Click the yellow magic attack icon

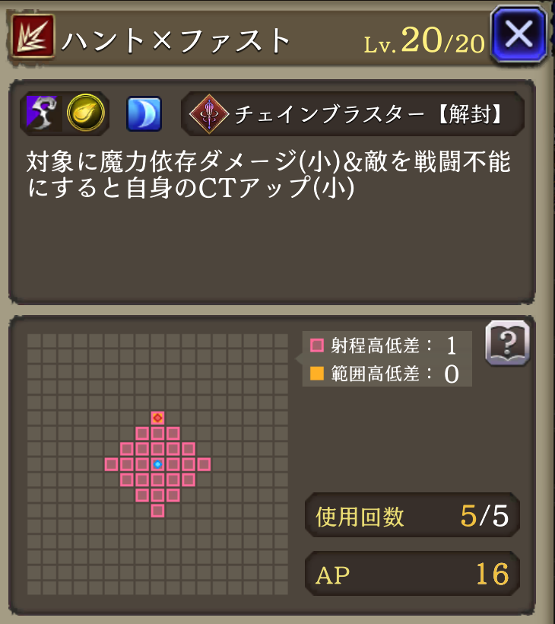tap(86, 113)
